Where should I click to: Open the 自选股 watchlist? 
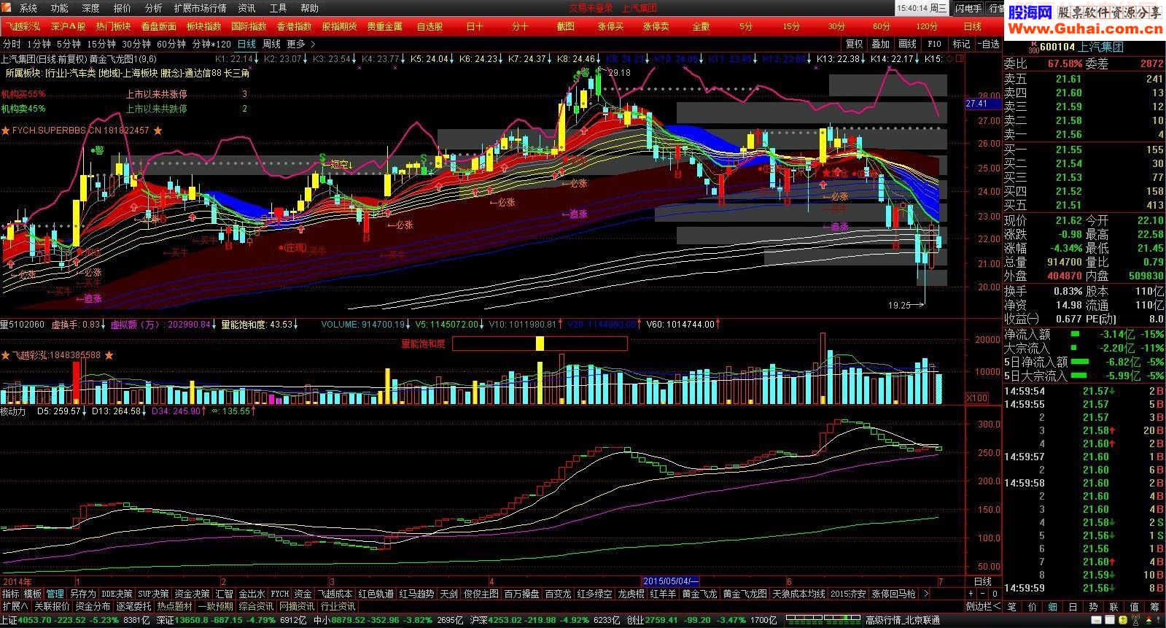click(430, 26)
